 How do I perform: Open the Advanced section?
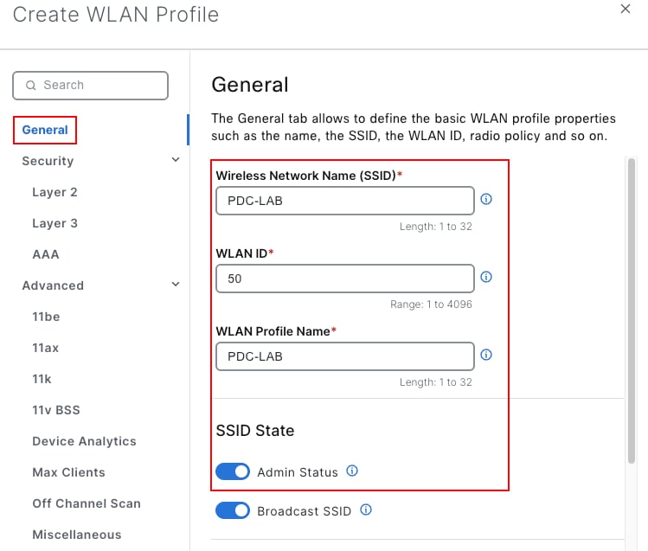(x=53, y=285)
